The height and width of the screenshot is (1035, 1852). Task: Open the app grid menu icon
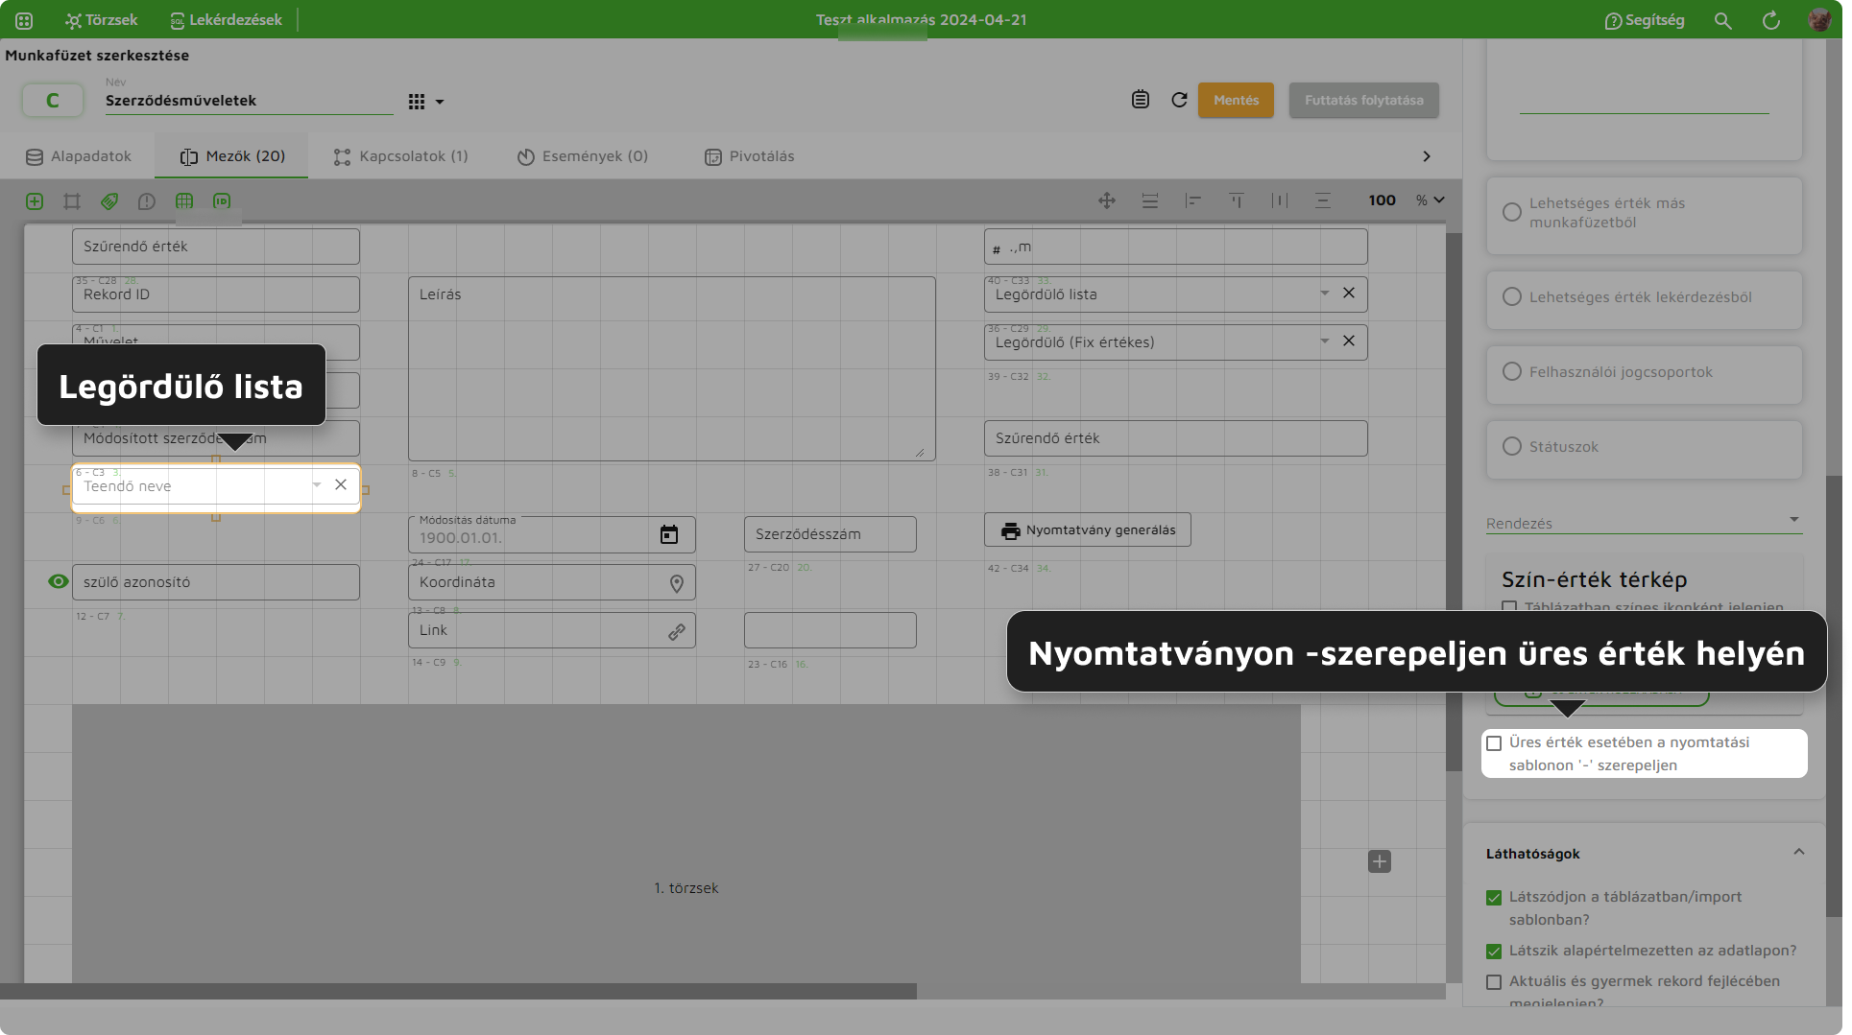coord(24,20)
